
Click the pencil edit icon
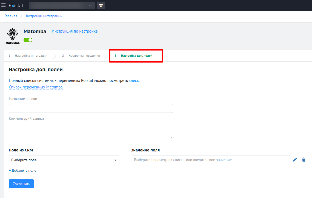(x=295, y=160)
